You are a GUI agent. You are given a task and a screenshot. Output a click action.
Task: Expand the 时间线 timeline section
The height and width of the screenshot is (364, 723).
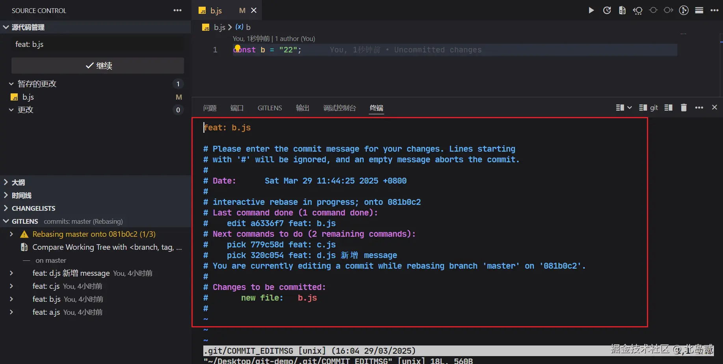[21, 195]
